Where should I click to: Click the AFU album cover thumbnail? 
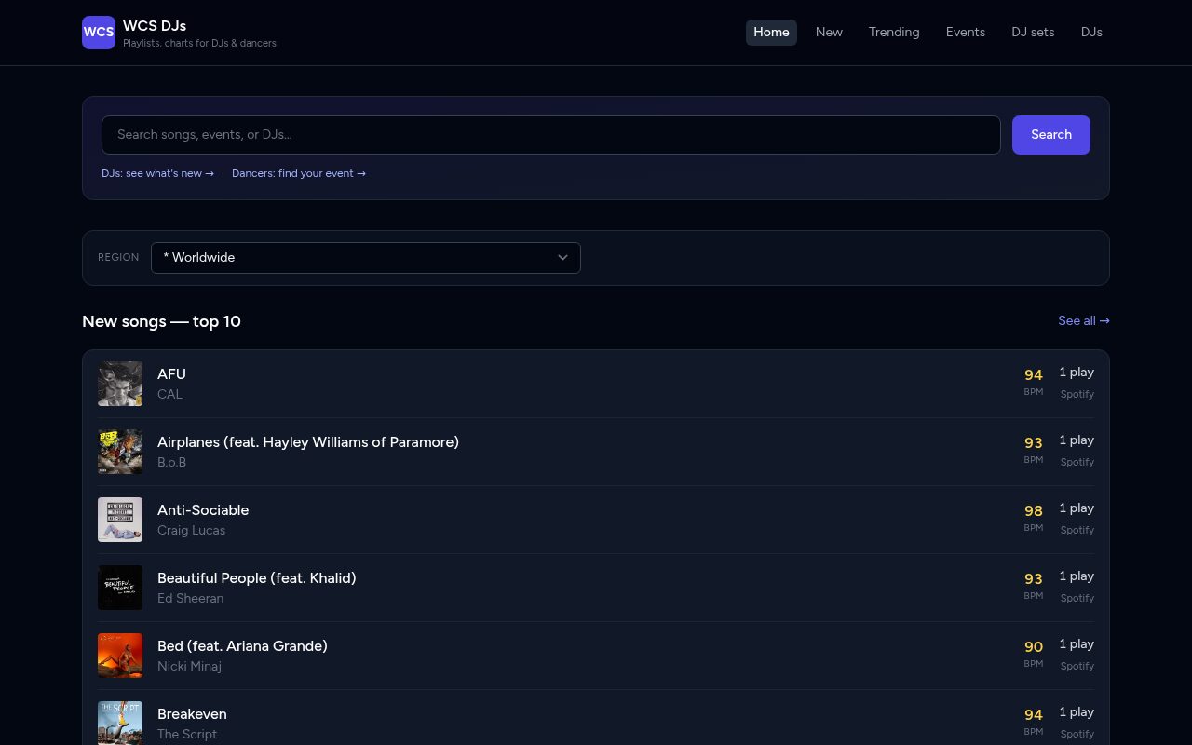pos(120,384)
